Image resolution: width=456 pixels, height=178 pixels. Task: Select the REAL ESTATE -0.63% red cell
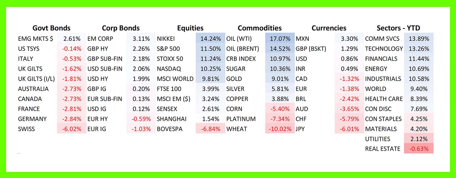pyautogui.click(x=419, y=149)
